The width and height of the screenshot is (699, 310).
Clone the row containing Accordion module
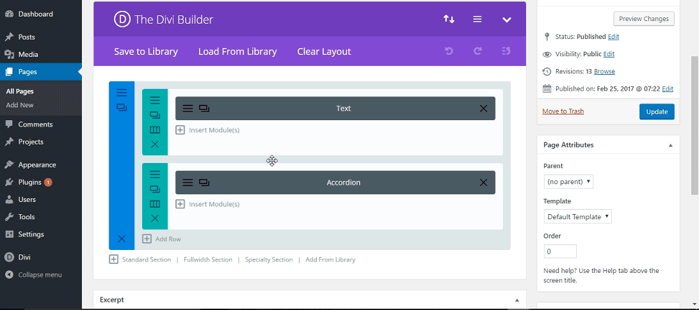[x=155, y=189]
